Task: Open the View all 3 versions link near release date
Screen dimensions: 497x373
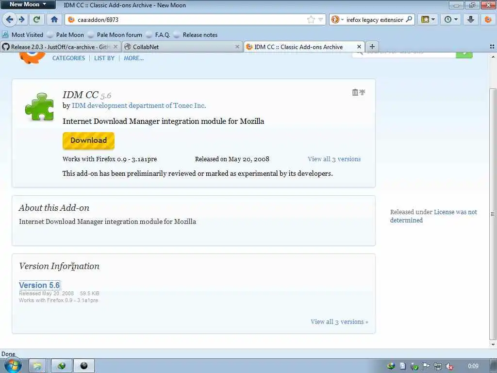Action: [x=334, y=159]
